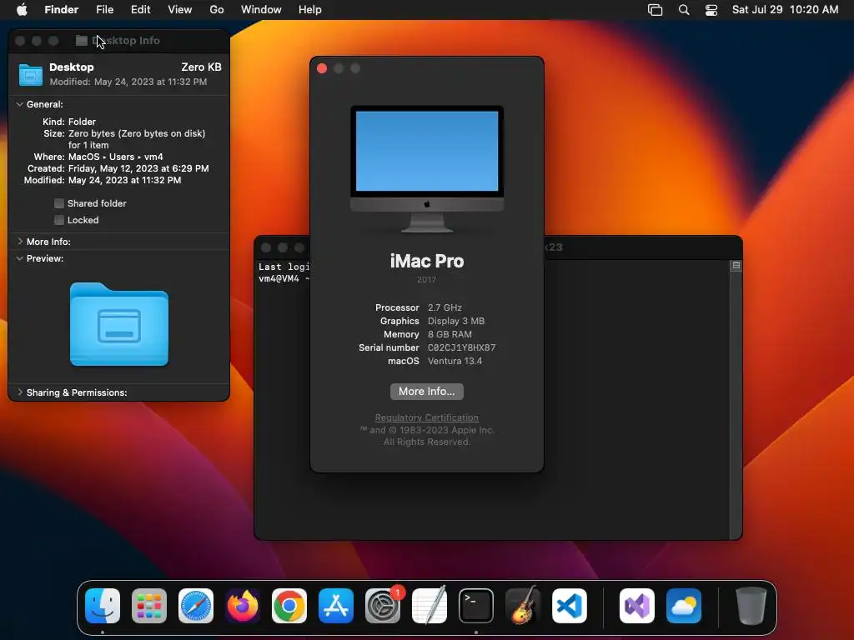Click the Display 3 MB graphics value
The width and height of the screenshot is (854, 640).
(456, 321)
